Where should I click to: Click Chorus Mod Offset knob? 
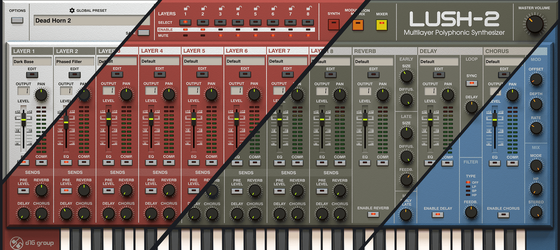coord(536,80)
